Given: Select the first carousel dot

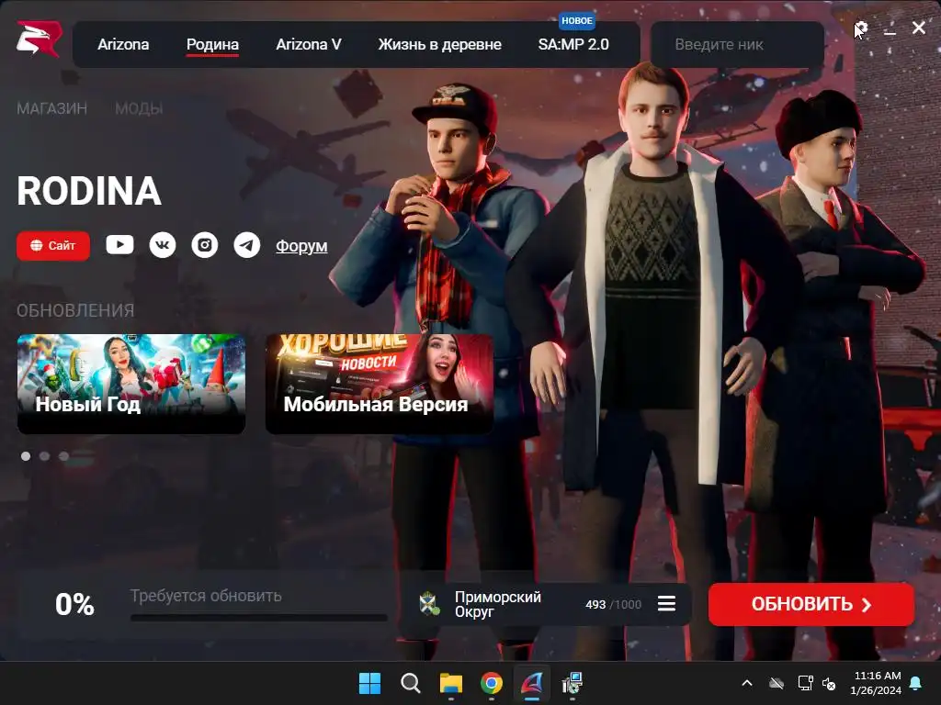Looking at the screenshot, I should coord(26,456).
